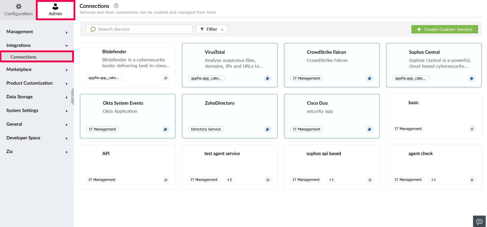Screen dimensions: 487x227
Task: Click IT Management tag on Cisco Duo
Action: 306,129
